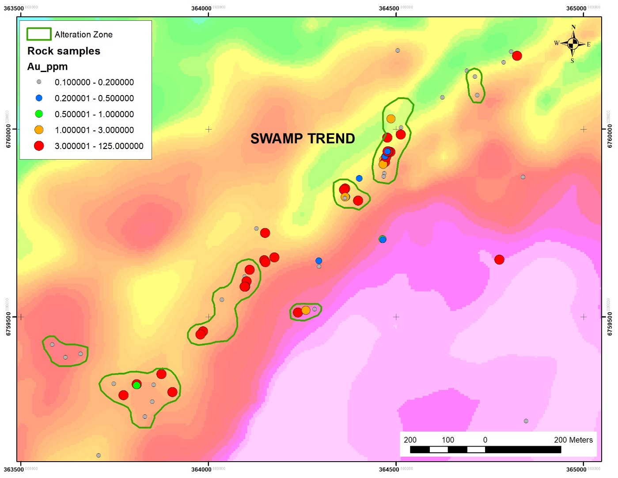Click the top '364000' easting coordinate label
Image resolution: width=618 pixels, height=478 pixels.
click(x=201, y=8)
